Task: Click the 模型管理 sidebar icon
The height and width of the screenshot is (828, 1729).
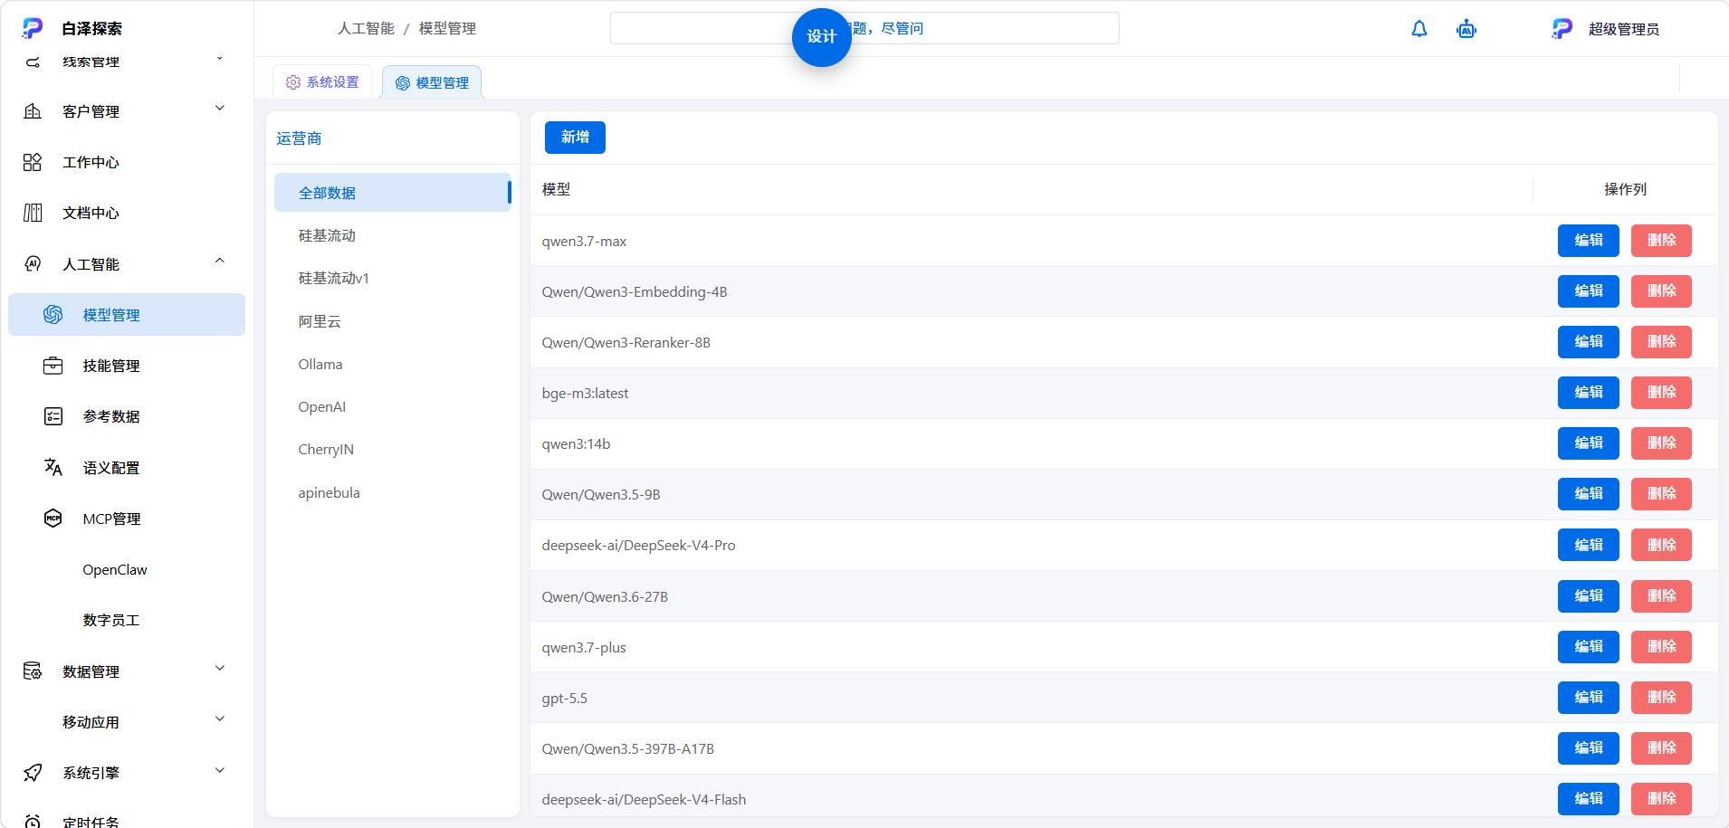Action: (x=53, y=314)
